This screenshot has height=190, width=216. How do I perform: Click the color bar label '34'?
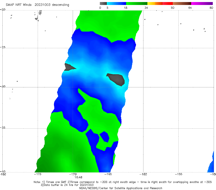tap(146, 8)
